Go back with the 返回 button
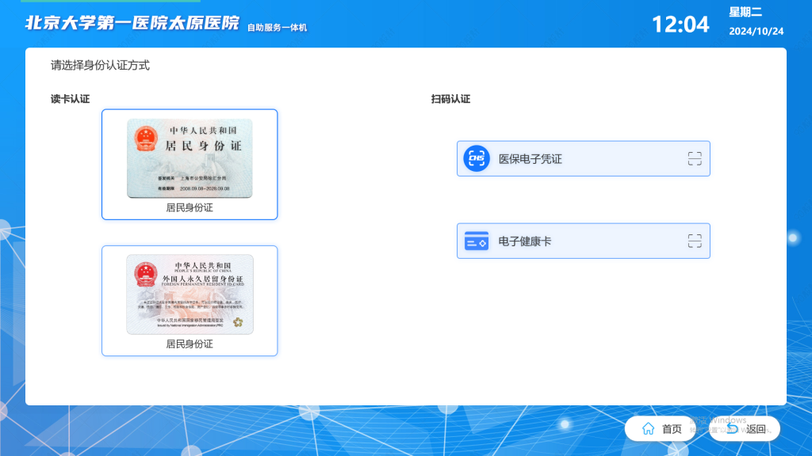Image resolution: width=812 pixels, height=456 pixels. click(x=745, y=428)
